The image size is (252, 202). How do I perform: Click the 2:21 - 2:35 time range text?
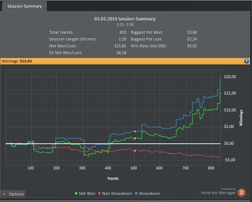point(125,25)
